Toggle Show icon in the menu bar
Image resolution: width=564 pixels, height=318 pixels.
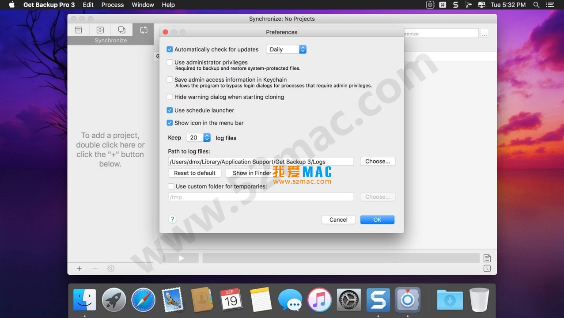click(x=170, y=123)
